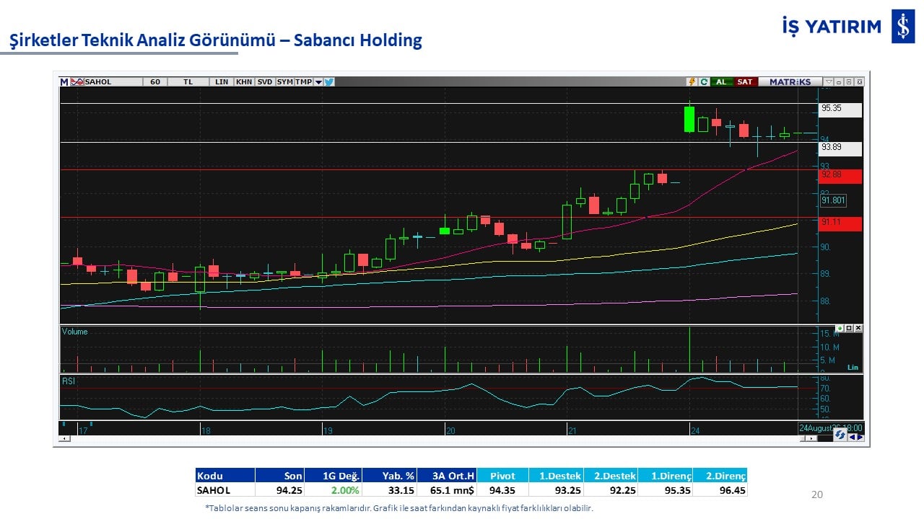This screenshot has width=924, height=519.
Task: Click the date marker 19 on time axis
Action: [328, 431]
